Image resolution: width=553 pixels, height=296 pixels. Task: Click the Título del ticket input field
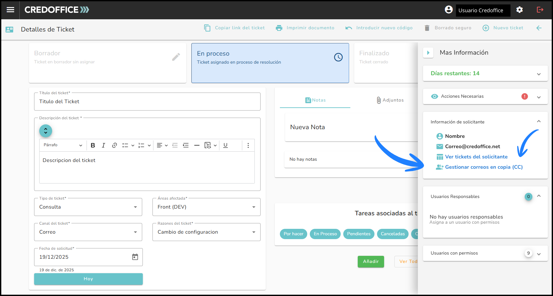[147, 101]
